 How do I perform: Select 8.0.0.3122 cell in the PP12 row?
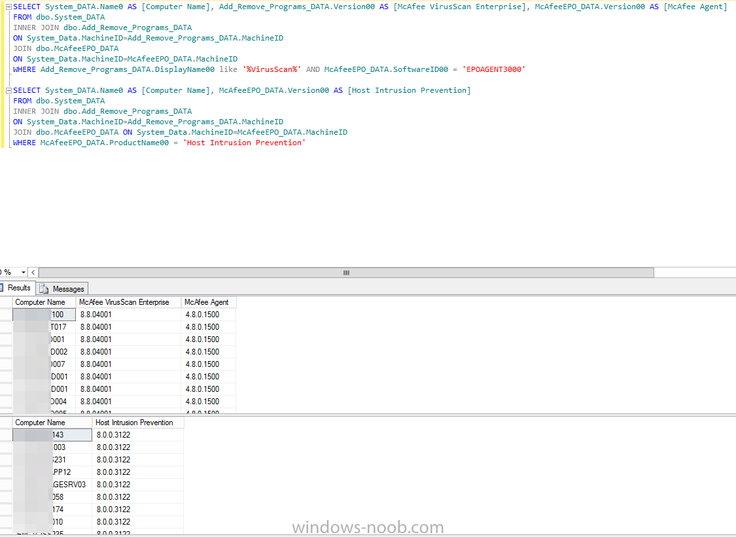[138, 472]
